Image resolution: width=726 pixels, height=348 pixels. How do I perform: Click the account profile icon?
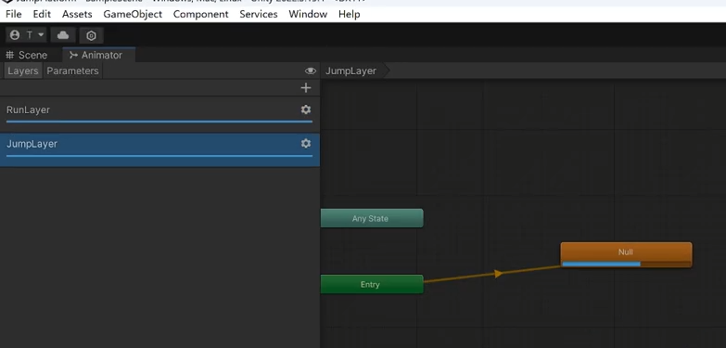pyautogui.click(x=15, y=35)
